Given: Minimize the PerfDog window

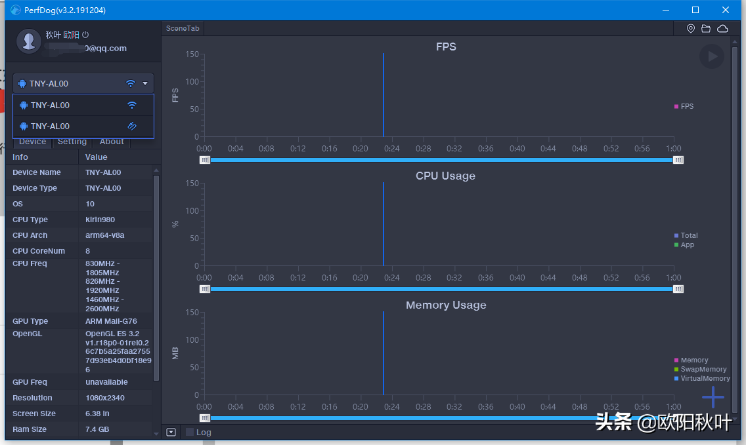Looking at the screenshot, I should [x=666, y=10].
